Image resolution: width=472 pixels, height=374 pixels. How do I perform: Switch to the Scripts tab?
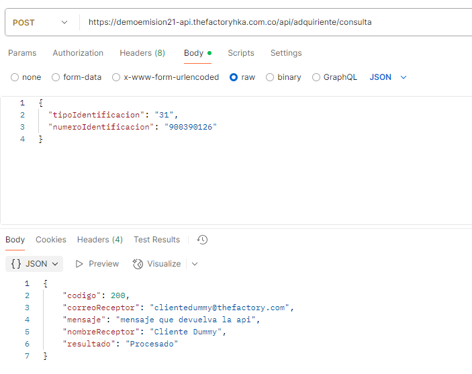(x=240, y=53)
